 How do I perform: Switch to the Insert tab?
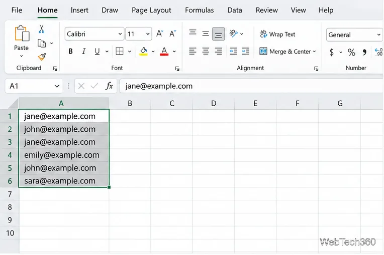tap(79, 10)
